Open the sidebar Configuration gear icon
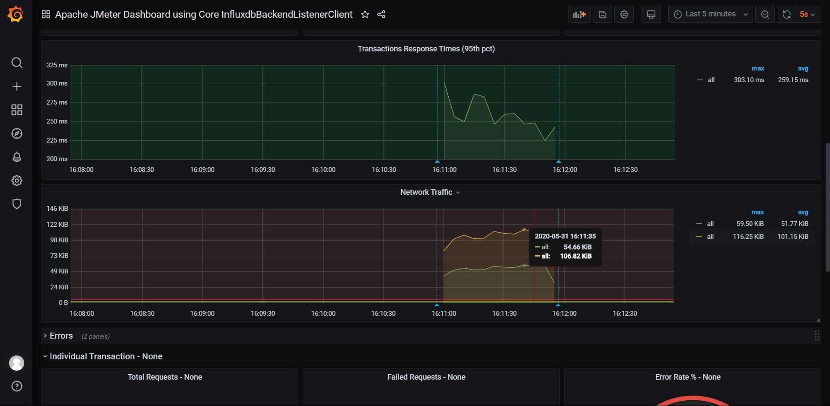 pyautogui.click(x=17, y=181)
